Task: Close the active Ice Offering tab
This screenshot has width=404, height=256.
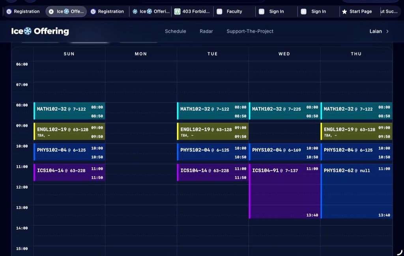Action: (51, 11)
